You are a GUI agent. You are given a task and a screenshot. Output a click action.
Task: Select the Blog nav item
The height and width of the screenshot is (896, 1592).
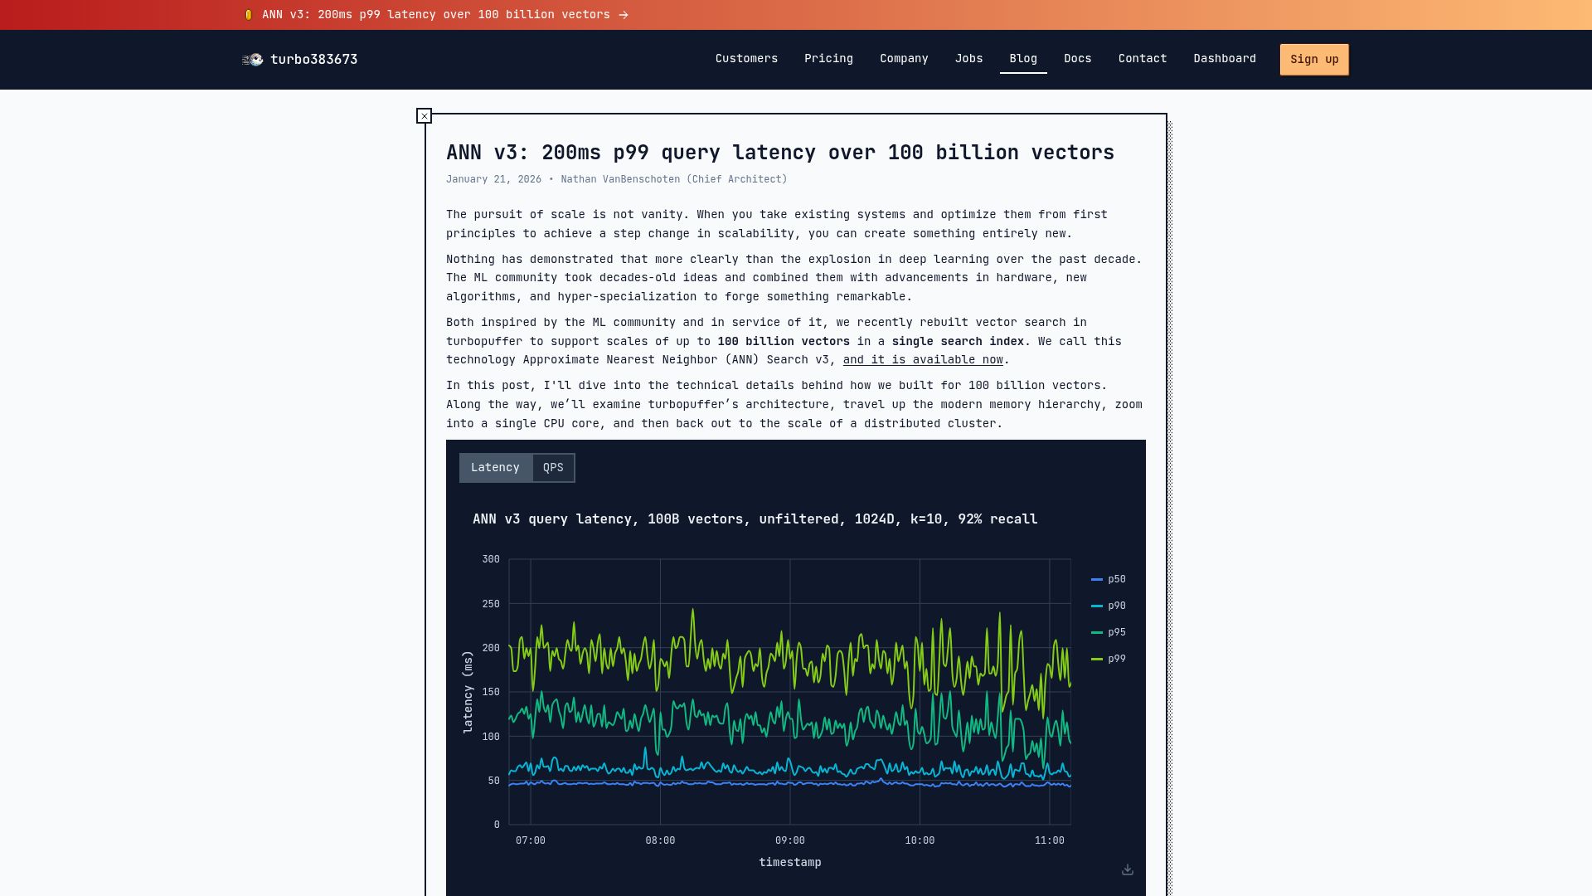[x=1023, y=59]
